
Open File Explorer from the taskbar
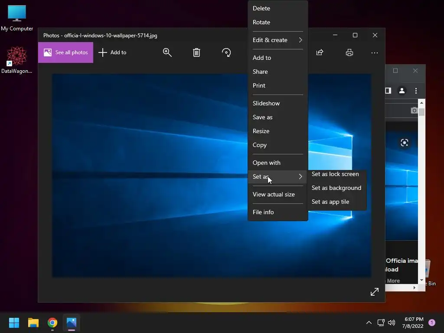click(x=33, y=323)
